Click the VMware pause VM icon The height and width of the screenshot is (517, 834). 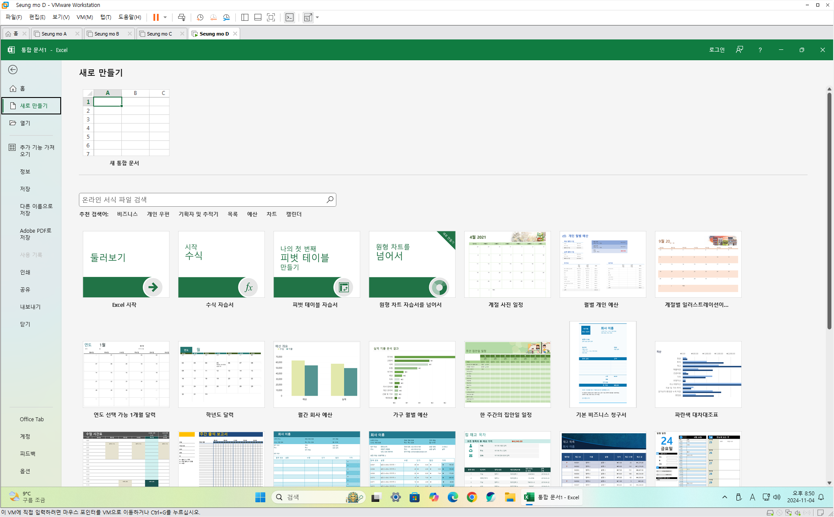156,17
